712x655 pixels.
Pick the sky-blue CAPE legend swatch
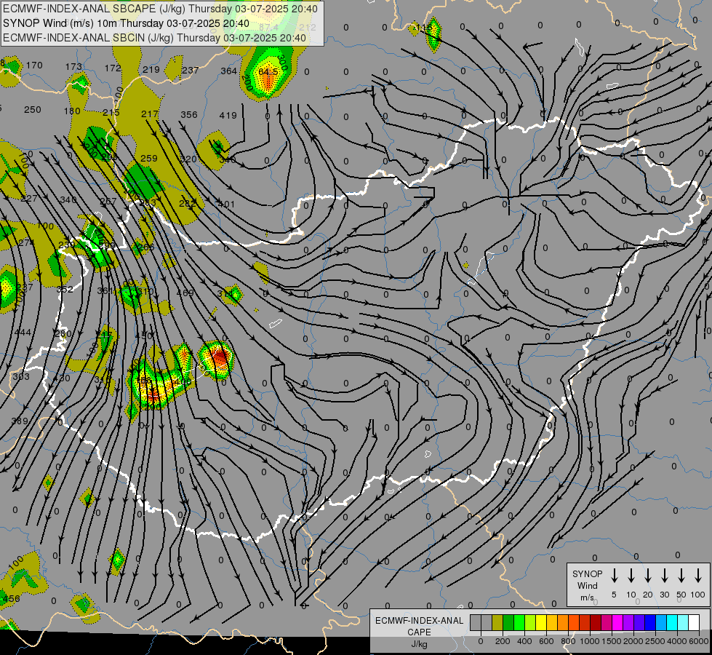pos(660,622)
